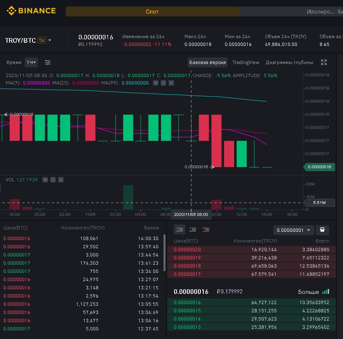This screenshot has height=339, width=343.
Task: Select buy order at 0.00000016 in order book
Action: point(251,302)
